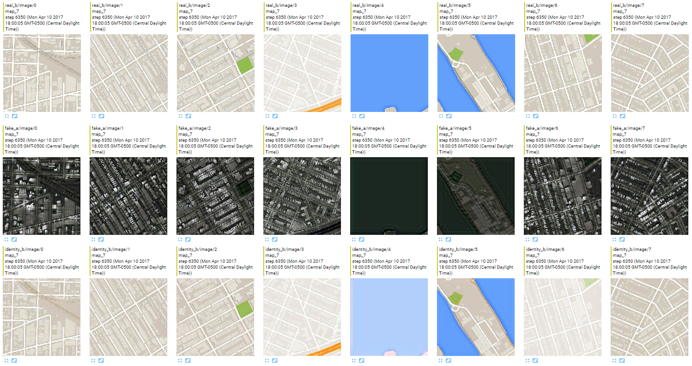Open the fake_a/image/7 satellite thumbnail
The image size is (692, 366).
click(649, 196)
